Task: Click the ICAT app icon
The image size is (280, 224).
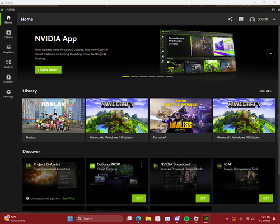Action: pyautogui.click(x=220, y=166)
